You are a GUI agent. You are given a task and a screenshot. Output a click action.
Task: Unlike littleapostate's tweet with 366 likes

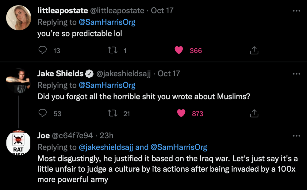click(179, 50)
